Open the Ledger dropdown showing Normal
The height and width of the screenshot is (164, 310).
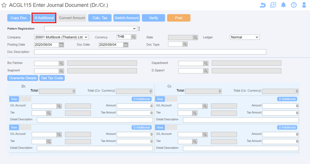[245, 37]
